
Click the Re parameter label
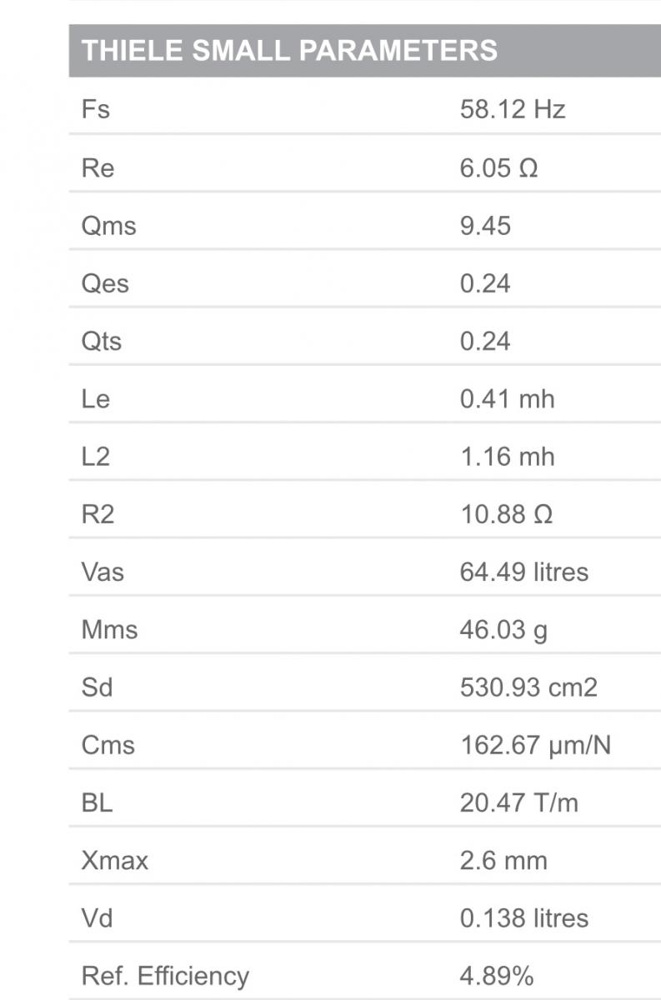point(98,168)
